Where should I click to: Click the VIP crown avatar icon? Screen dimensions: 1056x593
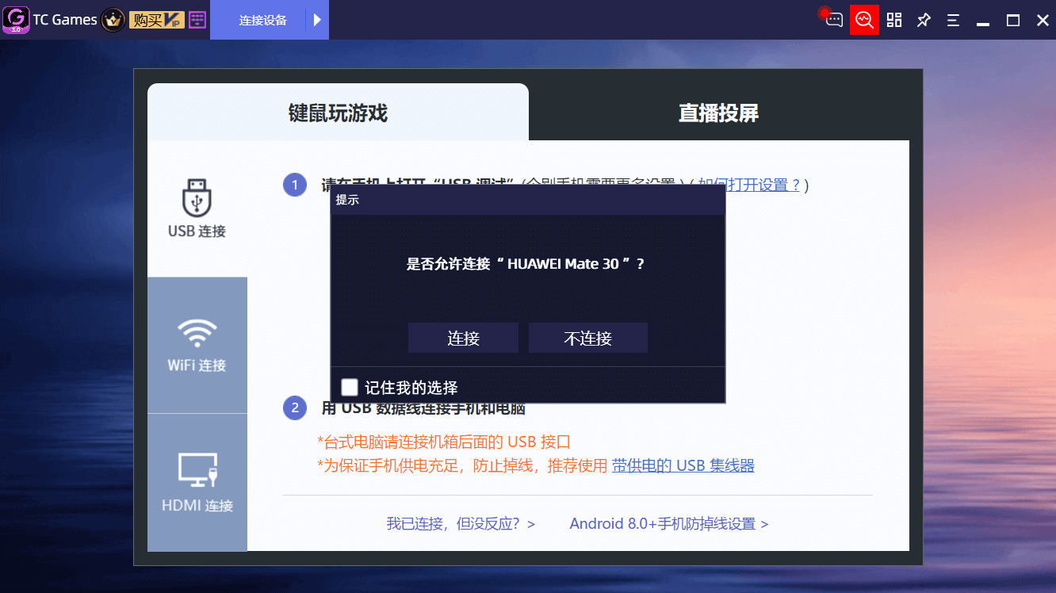[114, 20]
